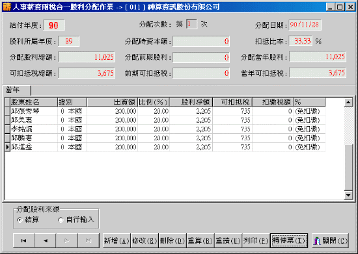
Task: Click the 分配時資本額 field
Action: [201, 41]
